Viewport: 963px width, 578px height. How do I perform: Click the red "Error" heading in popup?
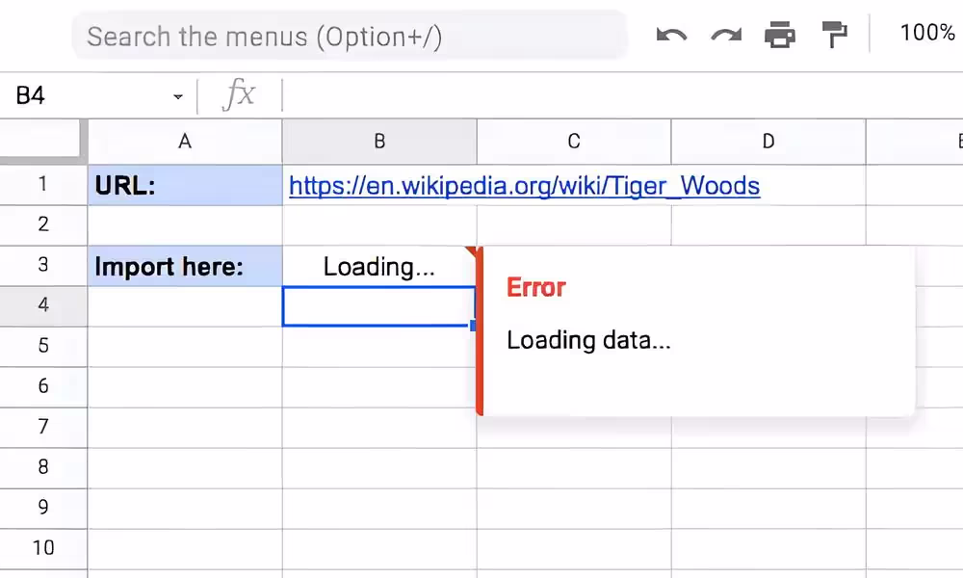point(536,287)
